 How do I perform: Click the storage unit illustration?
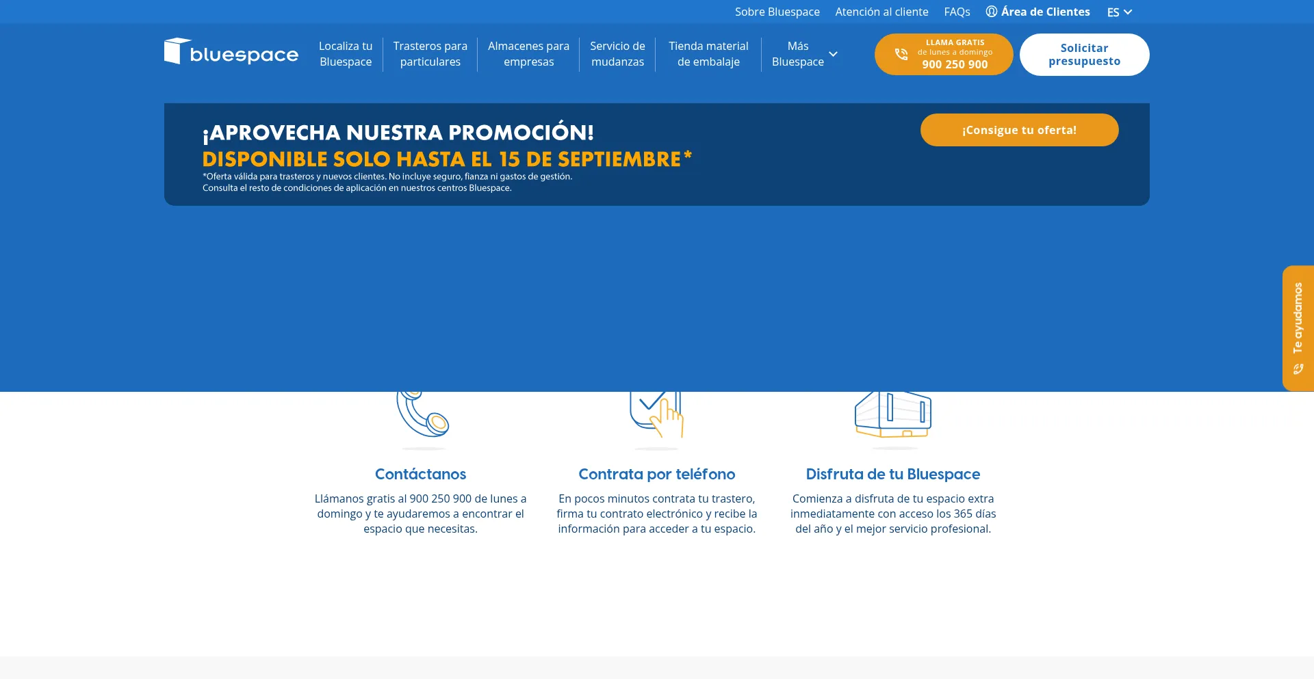(892, 414)
